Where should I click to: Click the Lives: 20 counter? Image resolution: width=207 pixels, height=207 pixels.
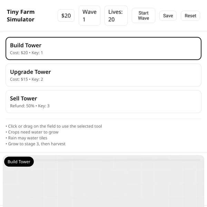coord(116,16)
